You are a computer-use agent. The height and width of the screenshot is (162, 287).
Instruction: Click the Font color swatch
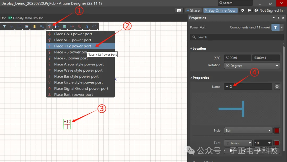point(277,143)
